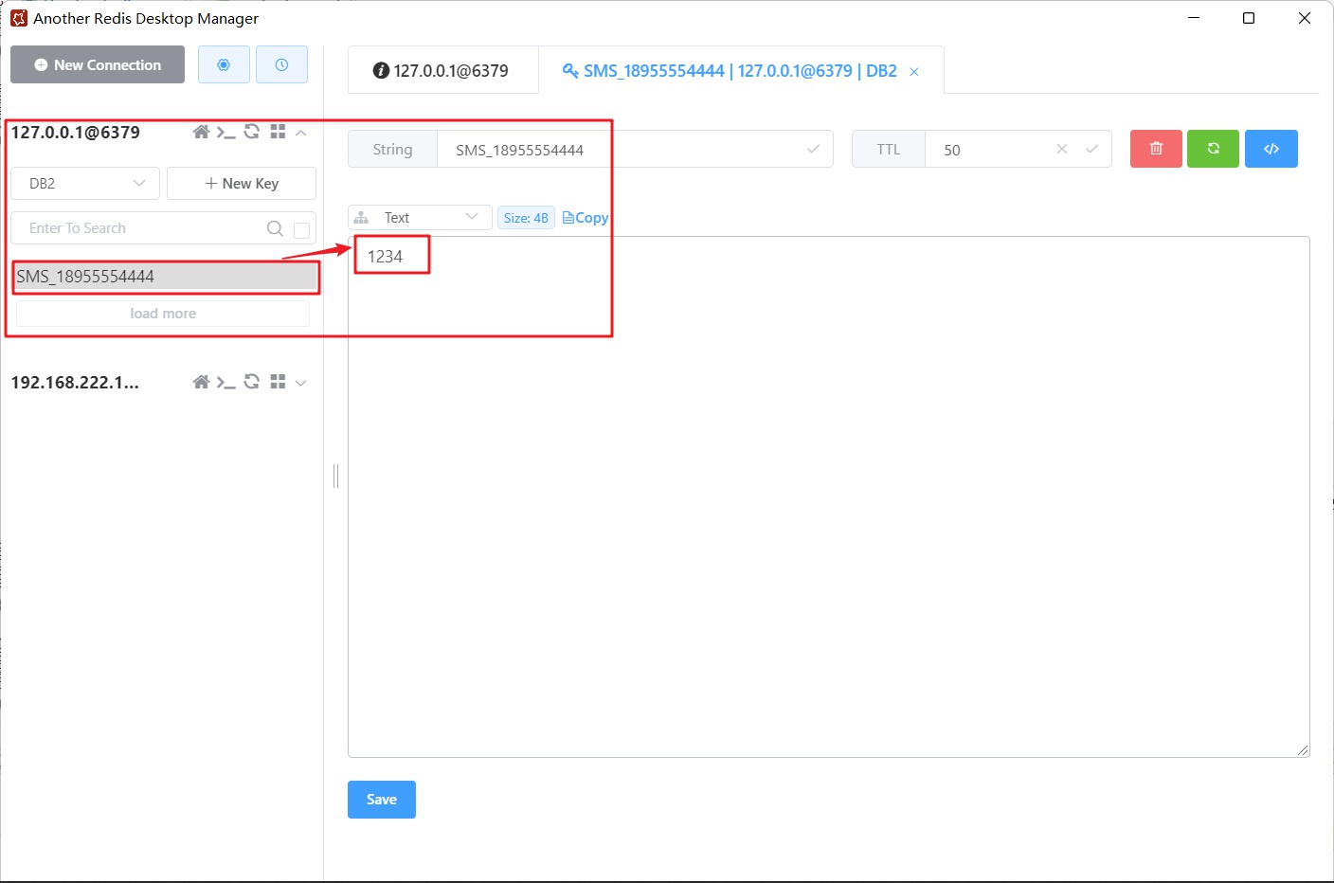Click the 127.0.0.1@6379 connection name

[76, 133]
